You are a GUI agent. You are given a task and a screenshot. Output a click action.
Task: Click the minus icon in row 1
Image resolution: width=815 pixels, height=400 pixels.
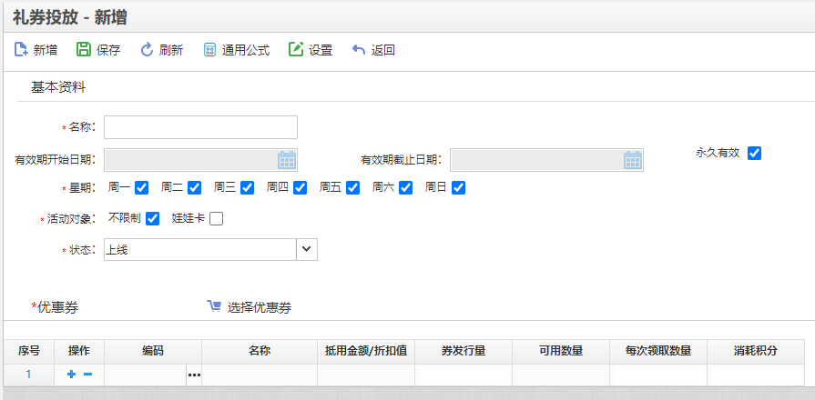coord(87,375)
